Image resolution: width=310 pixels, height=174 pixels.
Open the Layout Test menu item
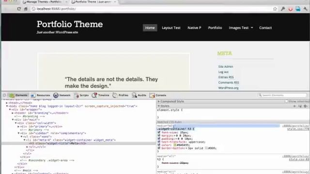tap(171, 28)
